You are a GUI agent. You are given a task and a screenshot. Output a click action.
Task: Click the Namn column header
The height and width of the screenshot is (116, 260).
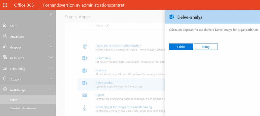[x=99, y=26]
